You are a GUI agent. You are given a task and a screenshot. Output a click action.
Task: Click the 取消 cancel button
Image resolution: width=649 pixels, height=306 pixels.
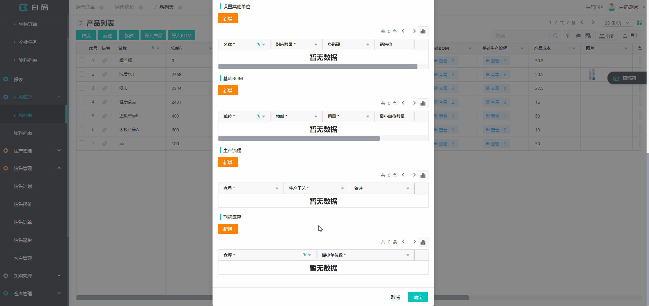pos(395,297)
